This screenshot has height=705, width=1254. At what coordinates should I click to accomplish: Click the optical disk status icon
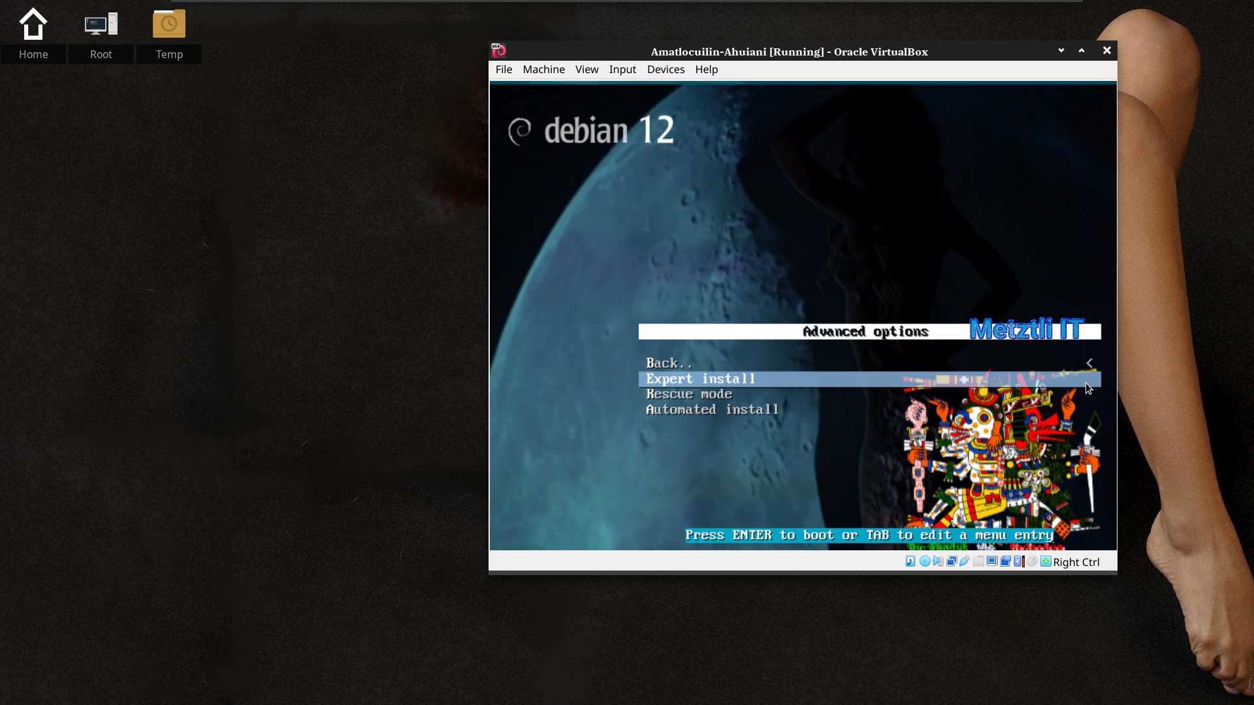[925, 561]
